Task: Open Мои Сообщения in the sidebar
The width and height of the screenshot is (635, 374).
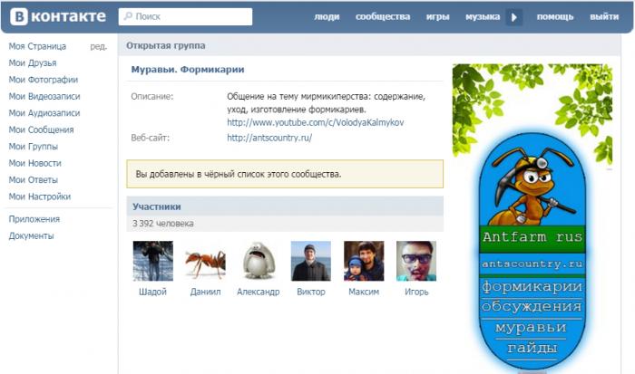Action: tap(41, 129)
